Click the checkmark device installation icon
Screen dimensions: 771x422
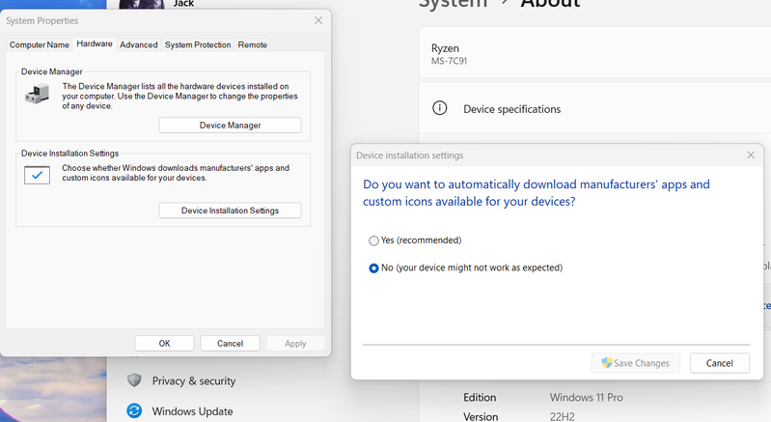[x=38, y=175]
